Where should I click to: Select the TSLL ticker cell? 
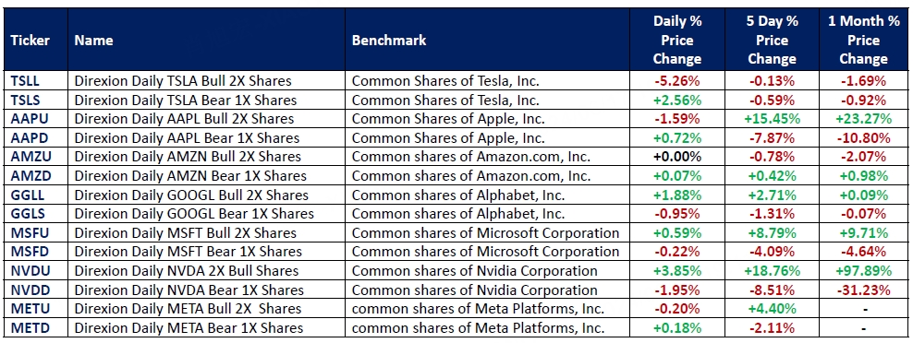pyautogui.click(x=24, y=81)
